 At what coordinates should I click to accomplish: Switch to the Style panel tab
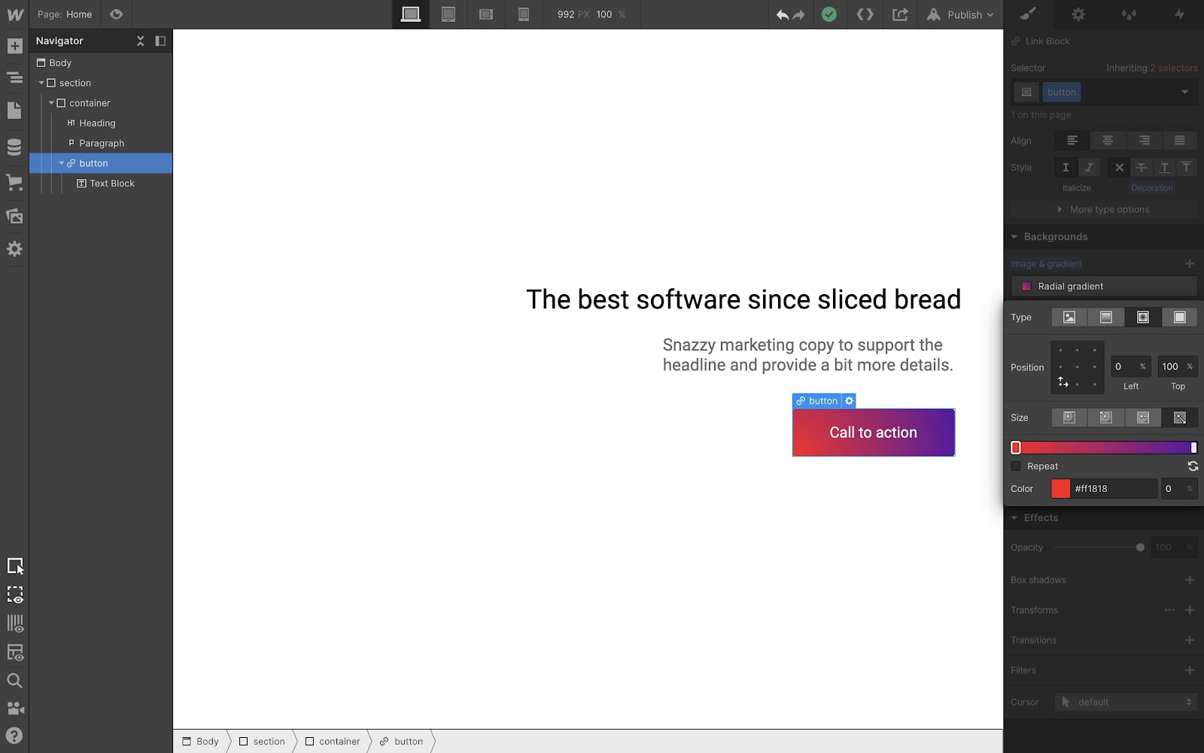1028,14
